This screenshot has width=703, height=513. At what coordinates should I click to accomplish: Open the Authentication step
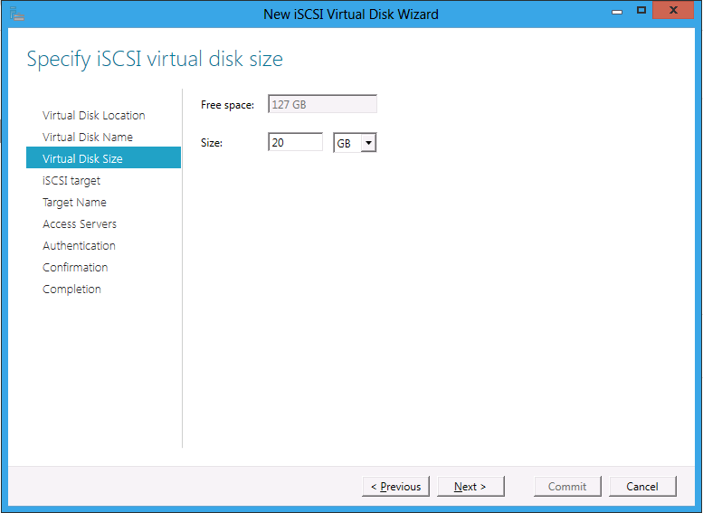tap(79, 245)
